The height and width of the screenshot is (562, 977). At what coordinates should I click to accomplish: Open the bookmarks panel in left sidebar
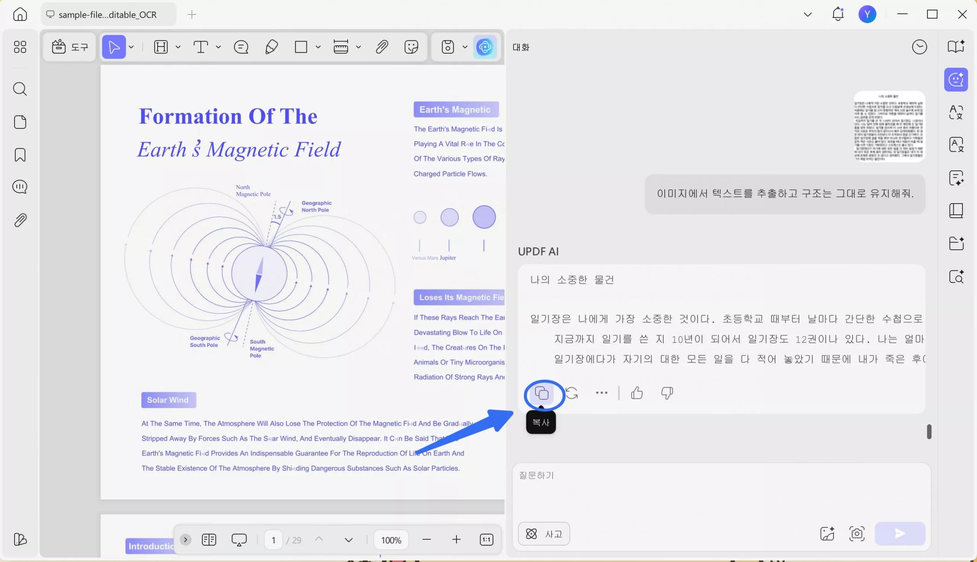(x=20, y=155)
